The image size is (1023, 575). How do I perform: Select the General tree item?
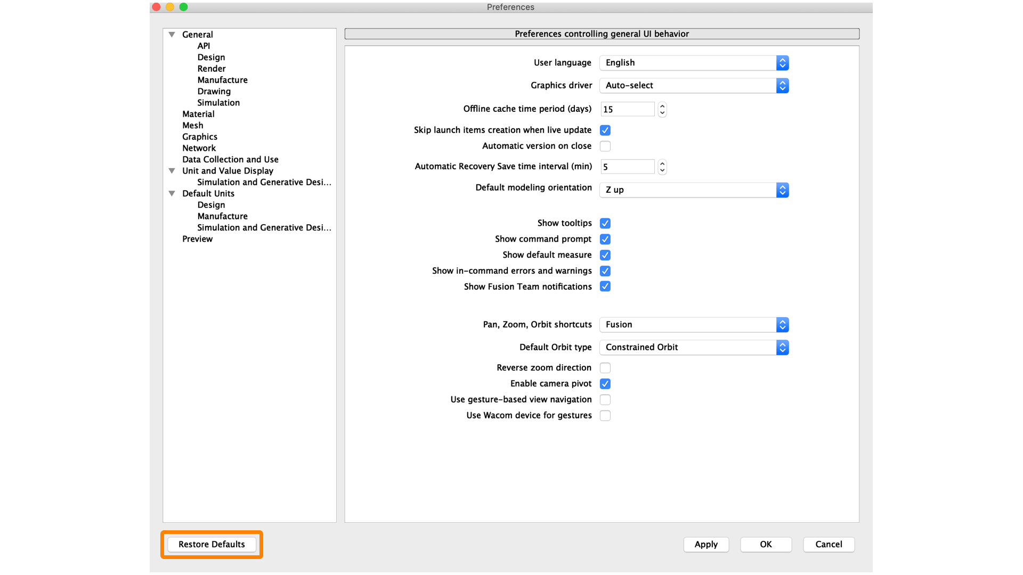[198, 35]
